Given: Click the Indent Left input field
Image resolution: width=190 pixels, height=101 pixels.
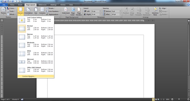Looking at the screenshot, I should coord(96,11).
